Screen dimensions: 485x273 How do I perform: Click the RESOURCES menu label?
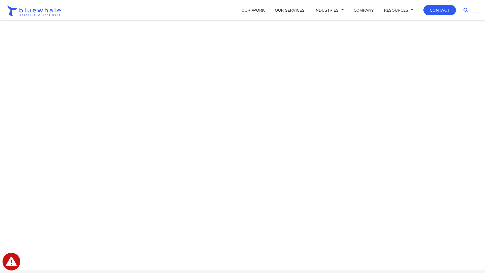[x=396, y=10]
